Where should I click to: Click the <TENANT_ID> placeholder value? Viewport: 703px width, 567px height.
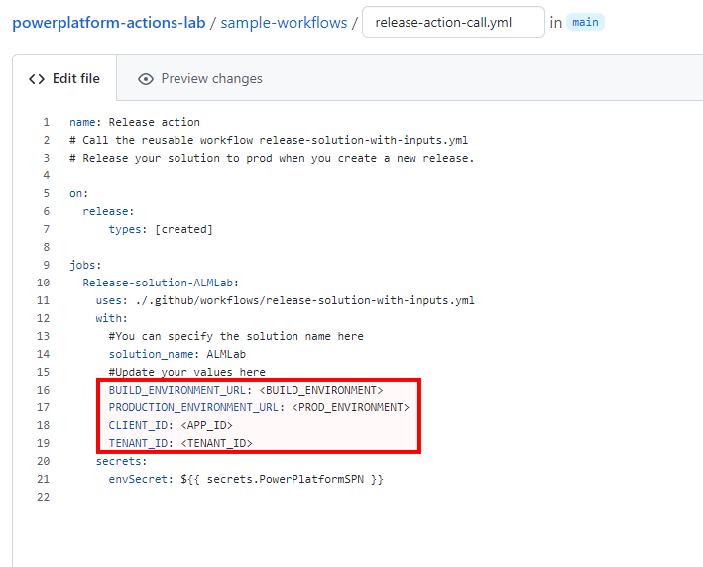(216, 443)
